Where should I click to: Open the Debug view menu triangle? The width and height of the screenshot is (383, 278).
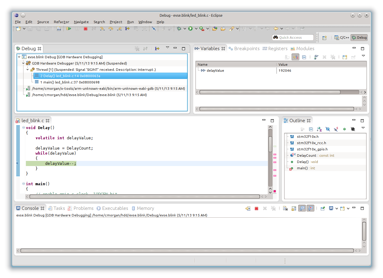(168, 48)
